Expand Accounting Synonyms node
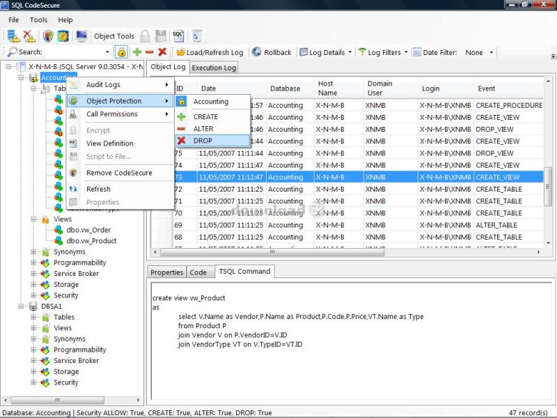Screen dimensions: 557x418 point(33,251)
